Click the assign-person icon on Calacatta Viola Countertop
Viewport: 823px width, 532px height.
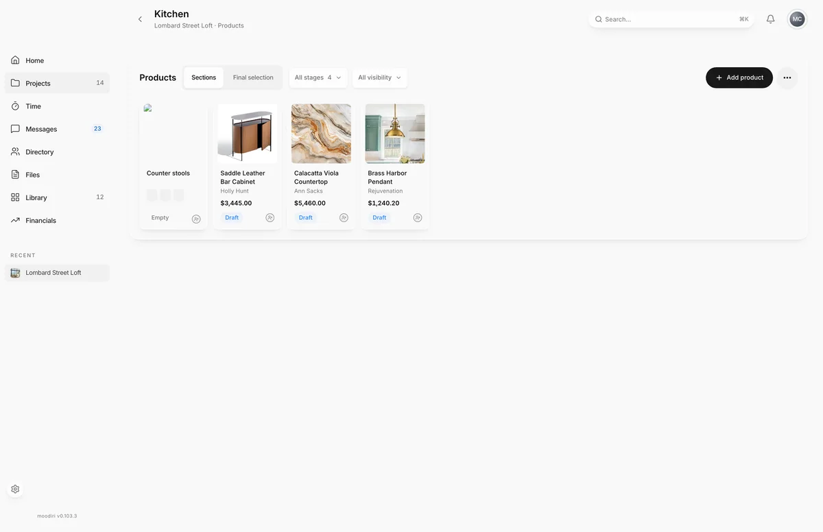tap(344, 217)
